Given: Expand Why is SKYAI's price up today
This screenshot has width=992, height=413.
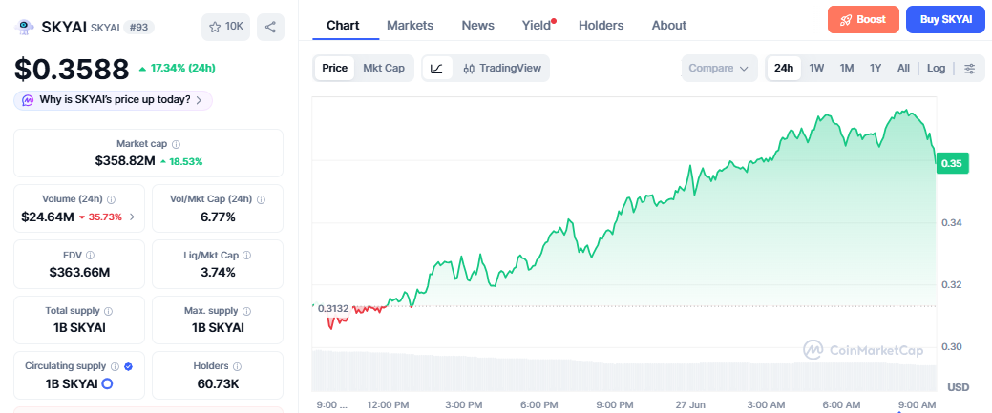Looking at the screenshot, I should (114, 100).
